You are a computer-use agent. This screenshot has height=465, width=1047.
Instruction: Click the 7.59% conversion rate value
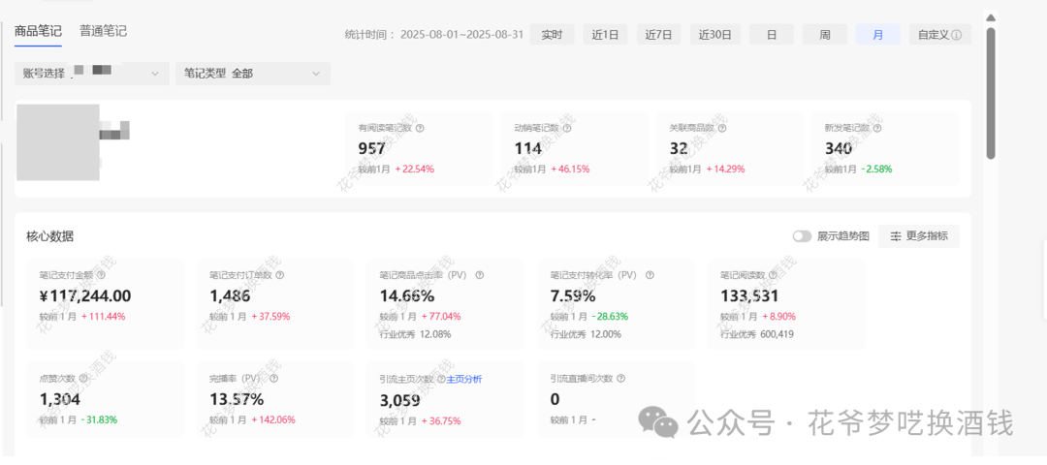click(x=573, y=296)
